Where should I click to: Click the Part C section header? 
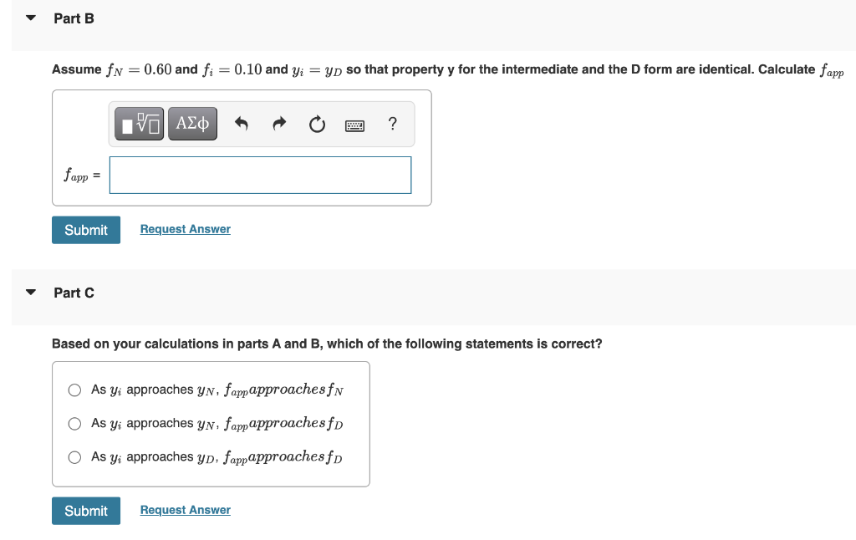click(74, 293)
